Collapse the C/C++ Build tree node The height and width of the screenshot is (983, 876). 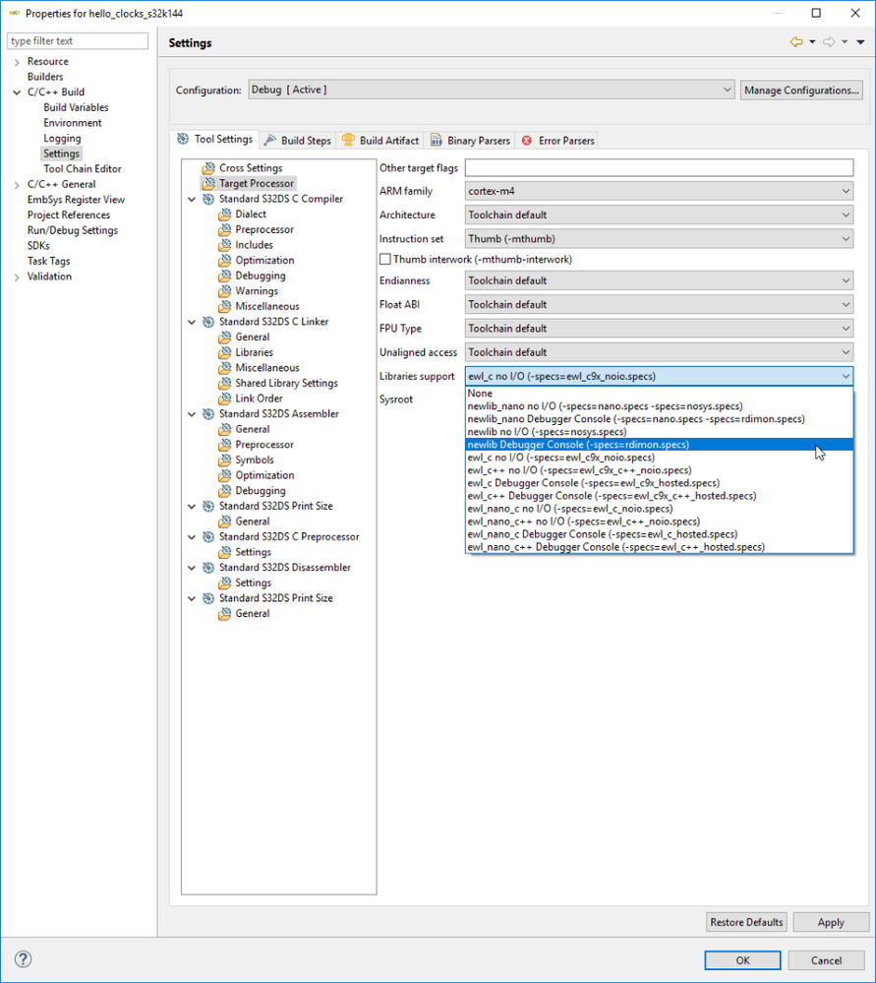click(x=17, y=92)
